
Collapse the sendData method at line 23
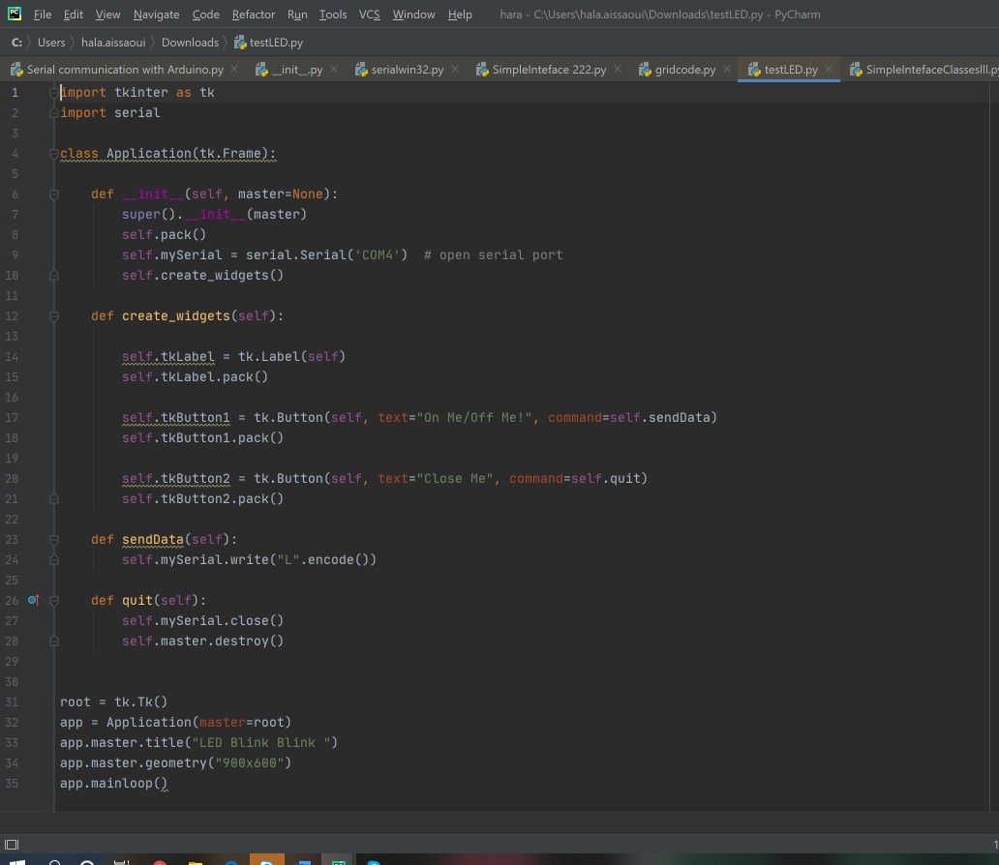point(54,540)
